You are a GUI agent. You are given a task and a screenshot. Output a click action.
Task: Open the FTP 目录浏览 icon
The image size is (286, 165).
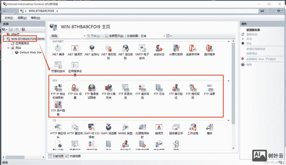(x=125, y=91)
